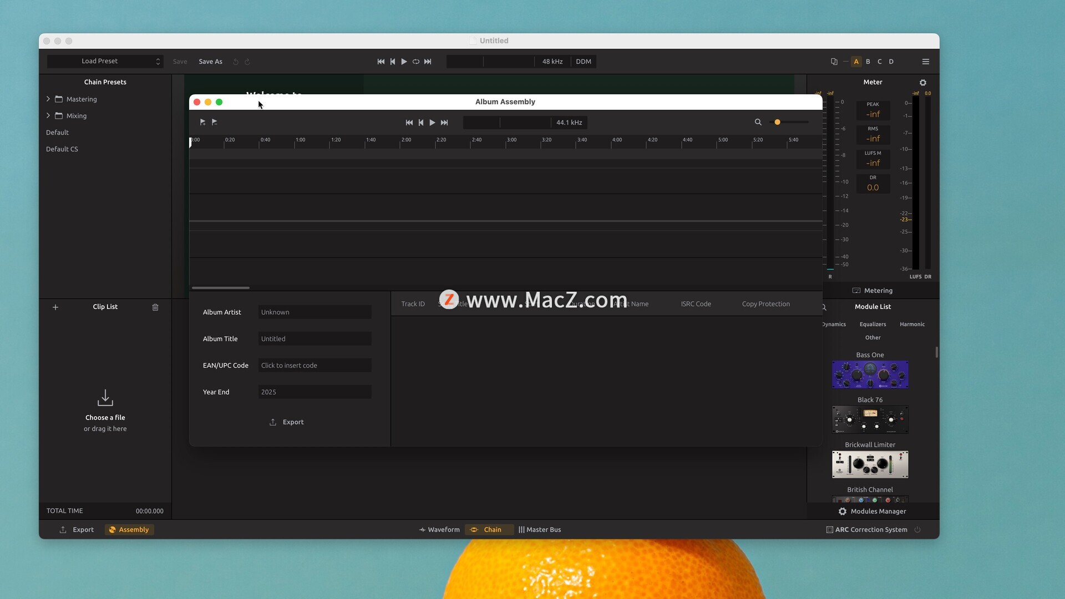Click the add-marker flag icon in Album Assembly
Screen dimensions: 1065x599
[x=202, y=122]
